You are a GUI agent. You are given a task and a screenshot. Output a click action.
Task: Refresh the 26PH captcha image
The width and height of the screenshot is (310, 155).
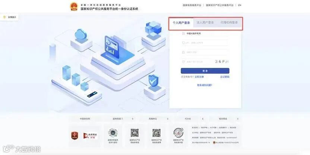point(222,62)
